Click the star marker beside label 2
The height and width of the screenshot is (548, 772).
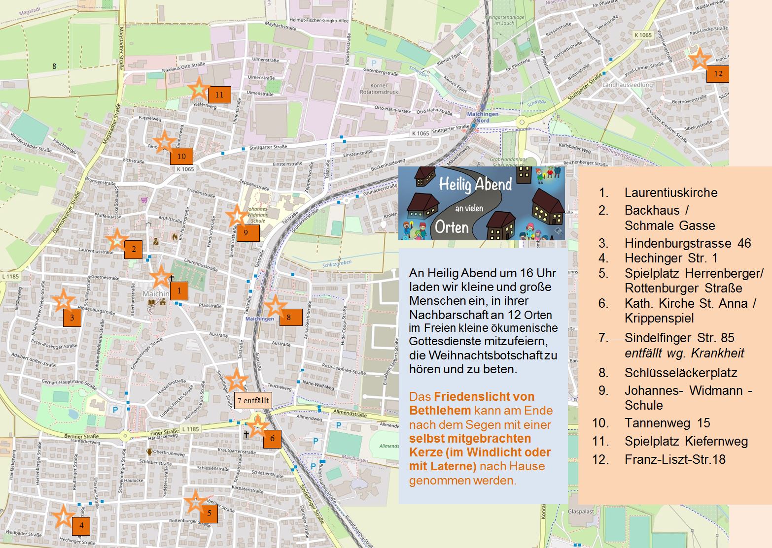click(x=117, y=240)
